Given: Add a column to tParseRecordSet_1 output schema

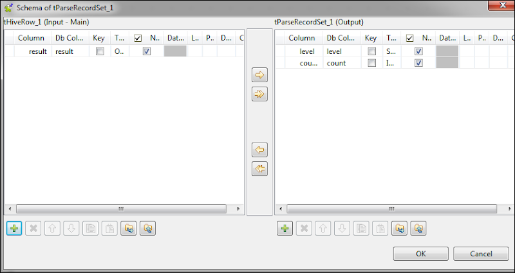Looking at the screenshot, I should pos(285,228).
